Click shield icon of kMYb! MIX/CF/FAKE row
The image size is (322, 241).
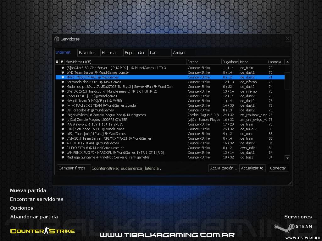tap(63, 77)
